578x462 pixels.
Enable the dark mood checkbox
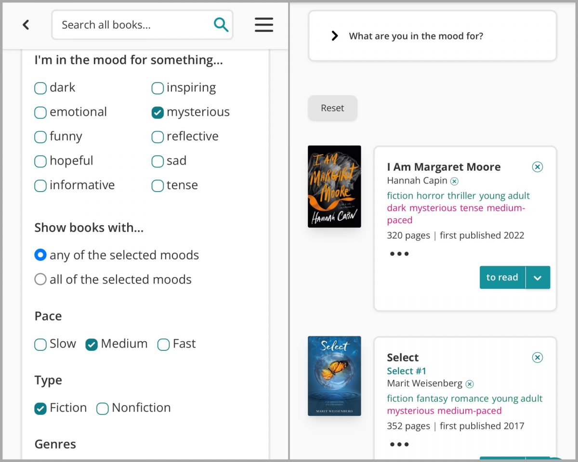pos(40,88)
